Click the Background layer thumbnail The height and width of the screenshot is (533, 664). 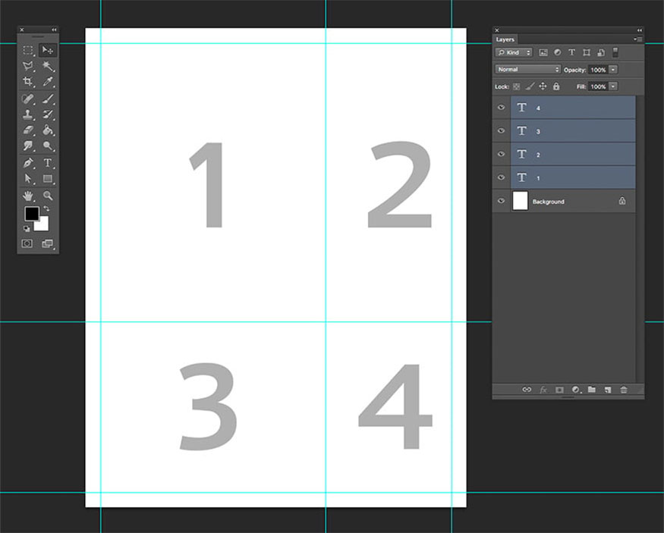pos(520,201)
